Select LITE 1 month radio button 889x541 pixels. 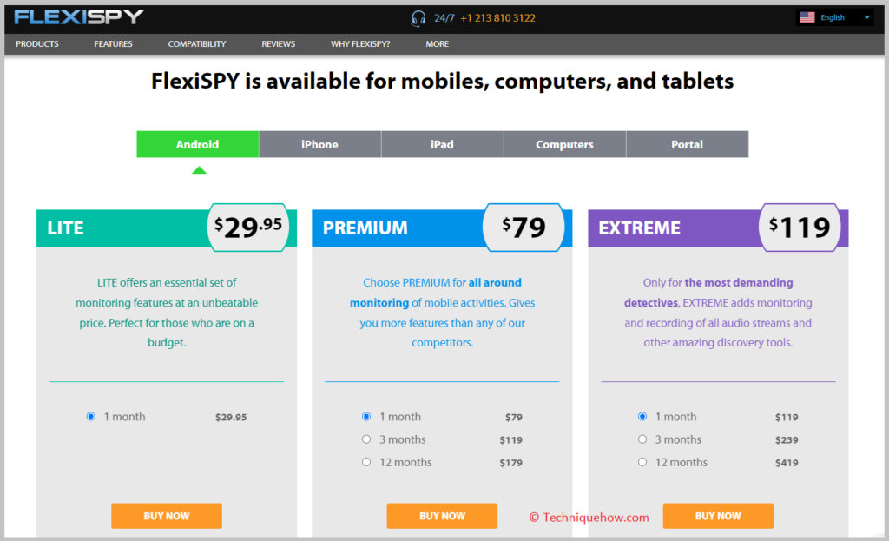click(x=90, y=416)
